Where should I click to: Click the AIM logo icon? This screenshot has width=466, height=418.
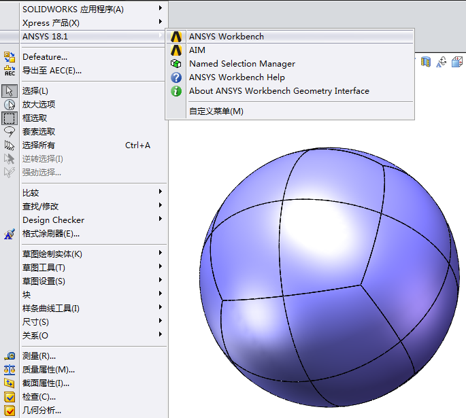pos(176,50)
